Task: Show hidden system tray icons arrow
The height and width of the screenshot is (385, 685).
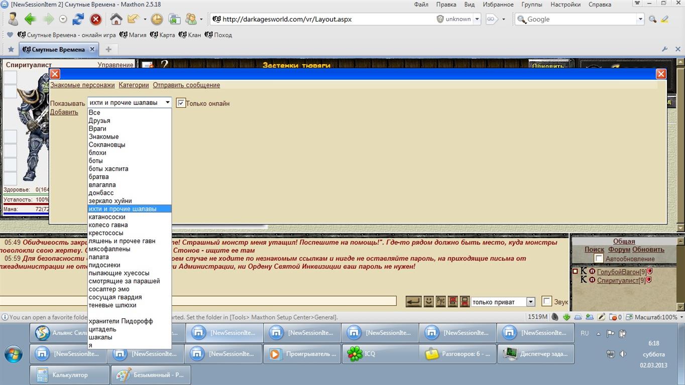Action: click(598, 333)
